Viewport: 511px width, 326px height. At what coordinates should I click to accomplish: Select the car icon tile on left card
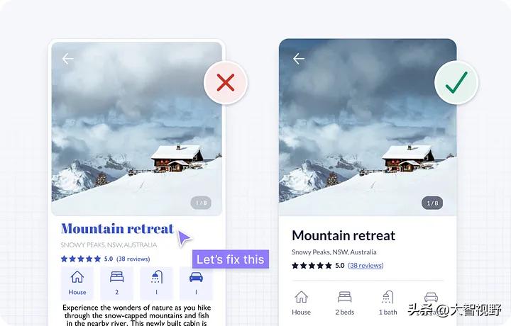point(196,283)
